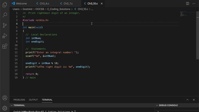
Task: Click the 'Enter an integral number' printf line
Action: [52, 53]
